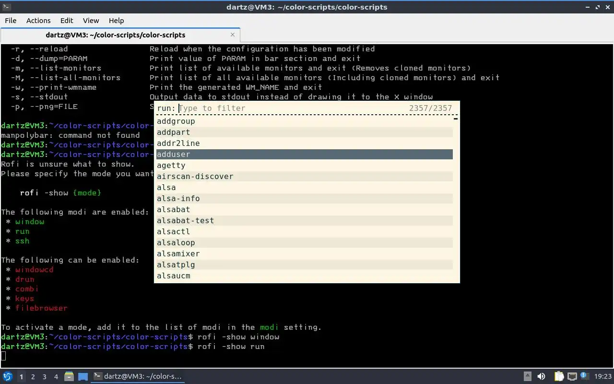Click the green 'window' modi text
The image size is (614, 384).
pyautogui.click(x=30, y=222)
